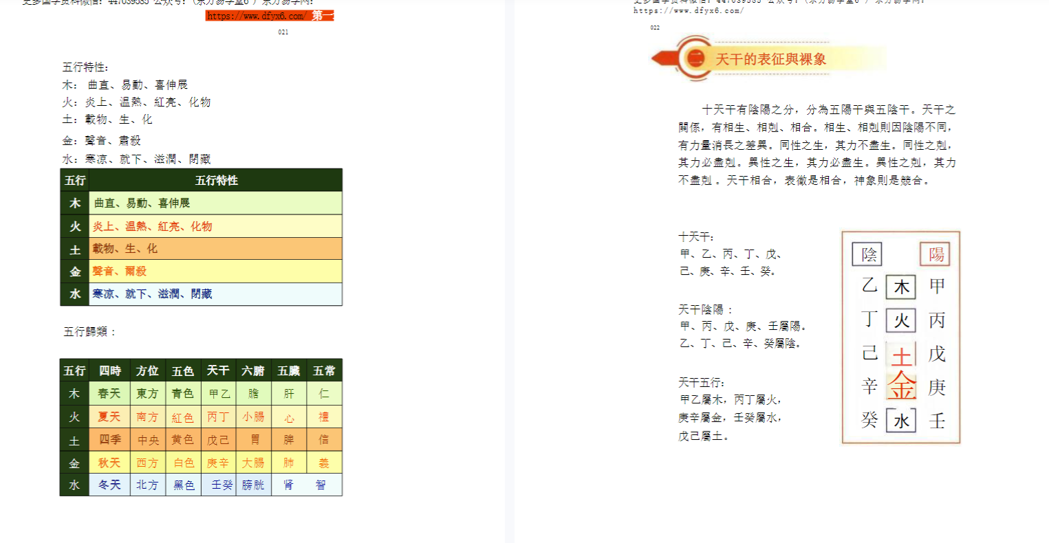Click the 五行歸類 heading text

tap(90, 332)
